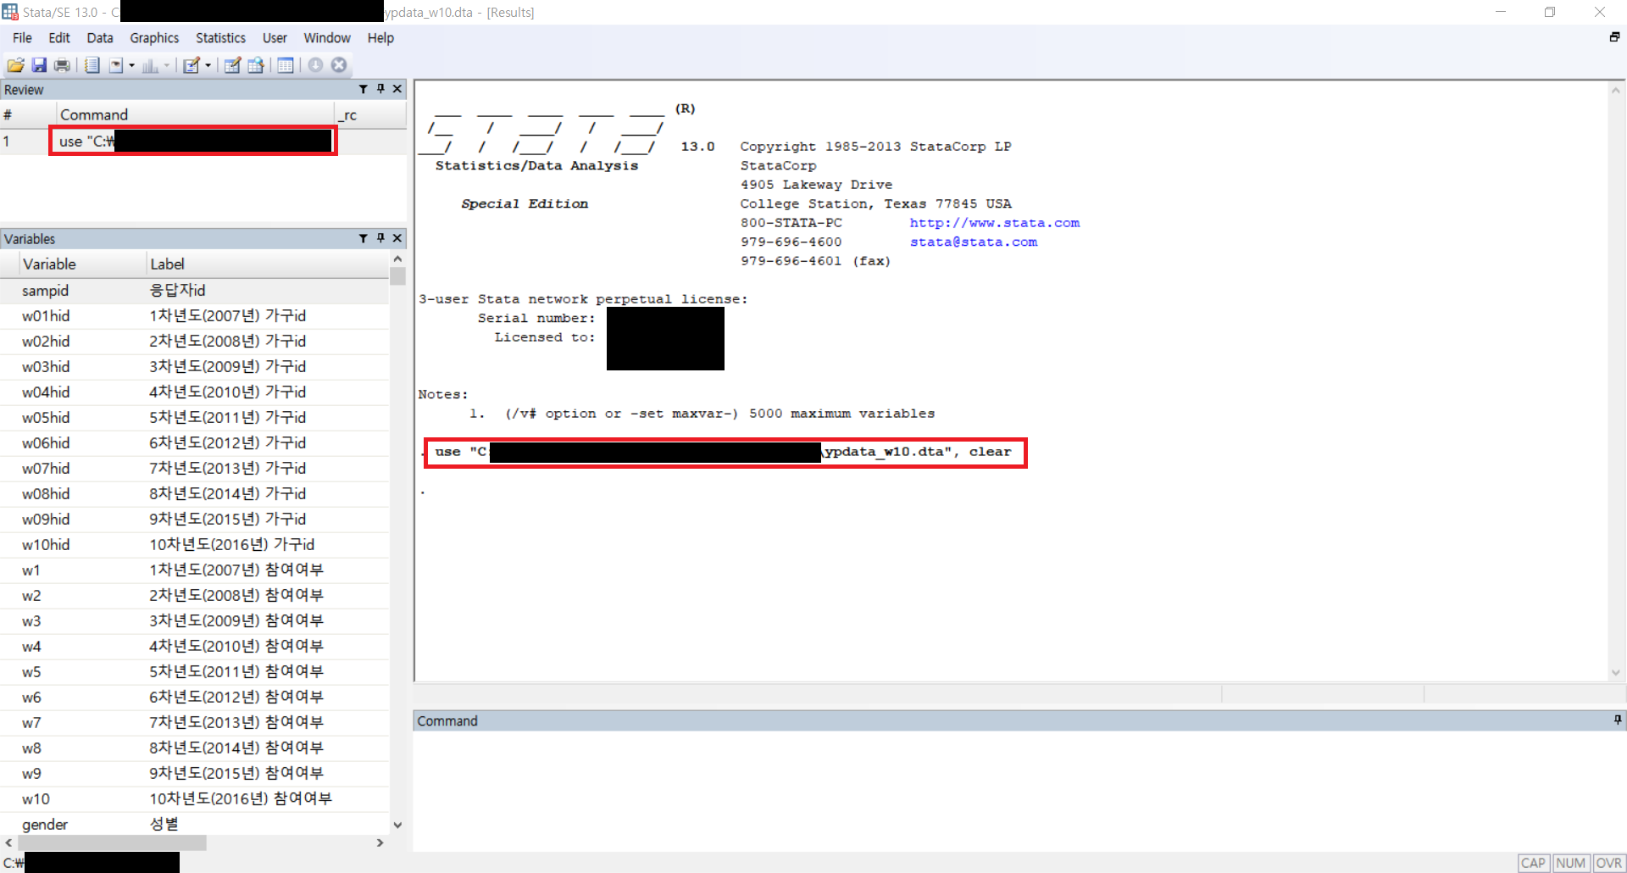Click the Graph window toolbar icon

(150, 65)
